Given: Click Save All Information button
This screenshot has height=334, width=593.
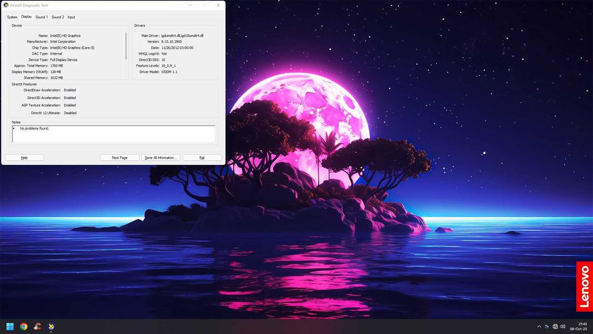Looking at the screenshot, I should click(161, 158).
